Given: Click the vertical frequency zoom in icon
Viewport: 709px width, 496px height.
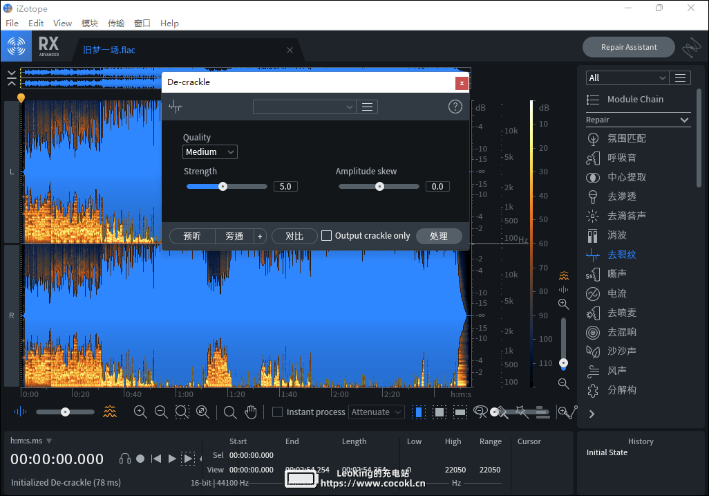Looking at the screenshot, I should pos(563,304).
